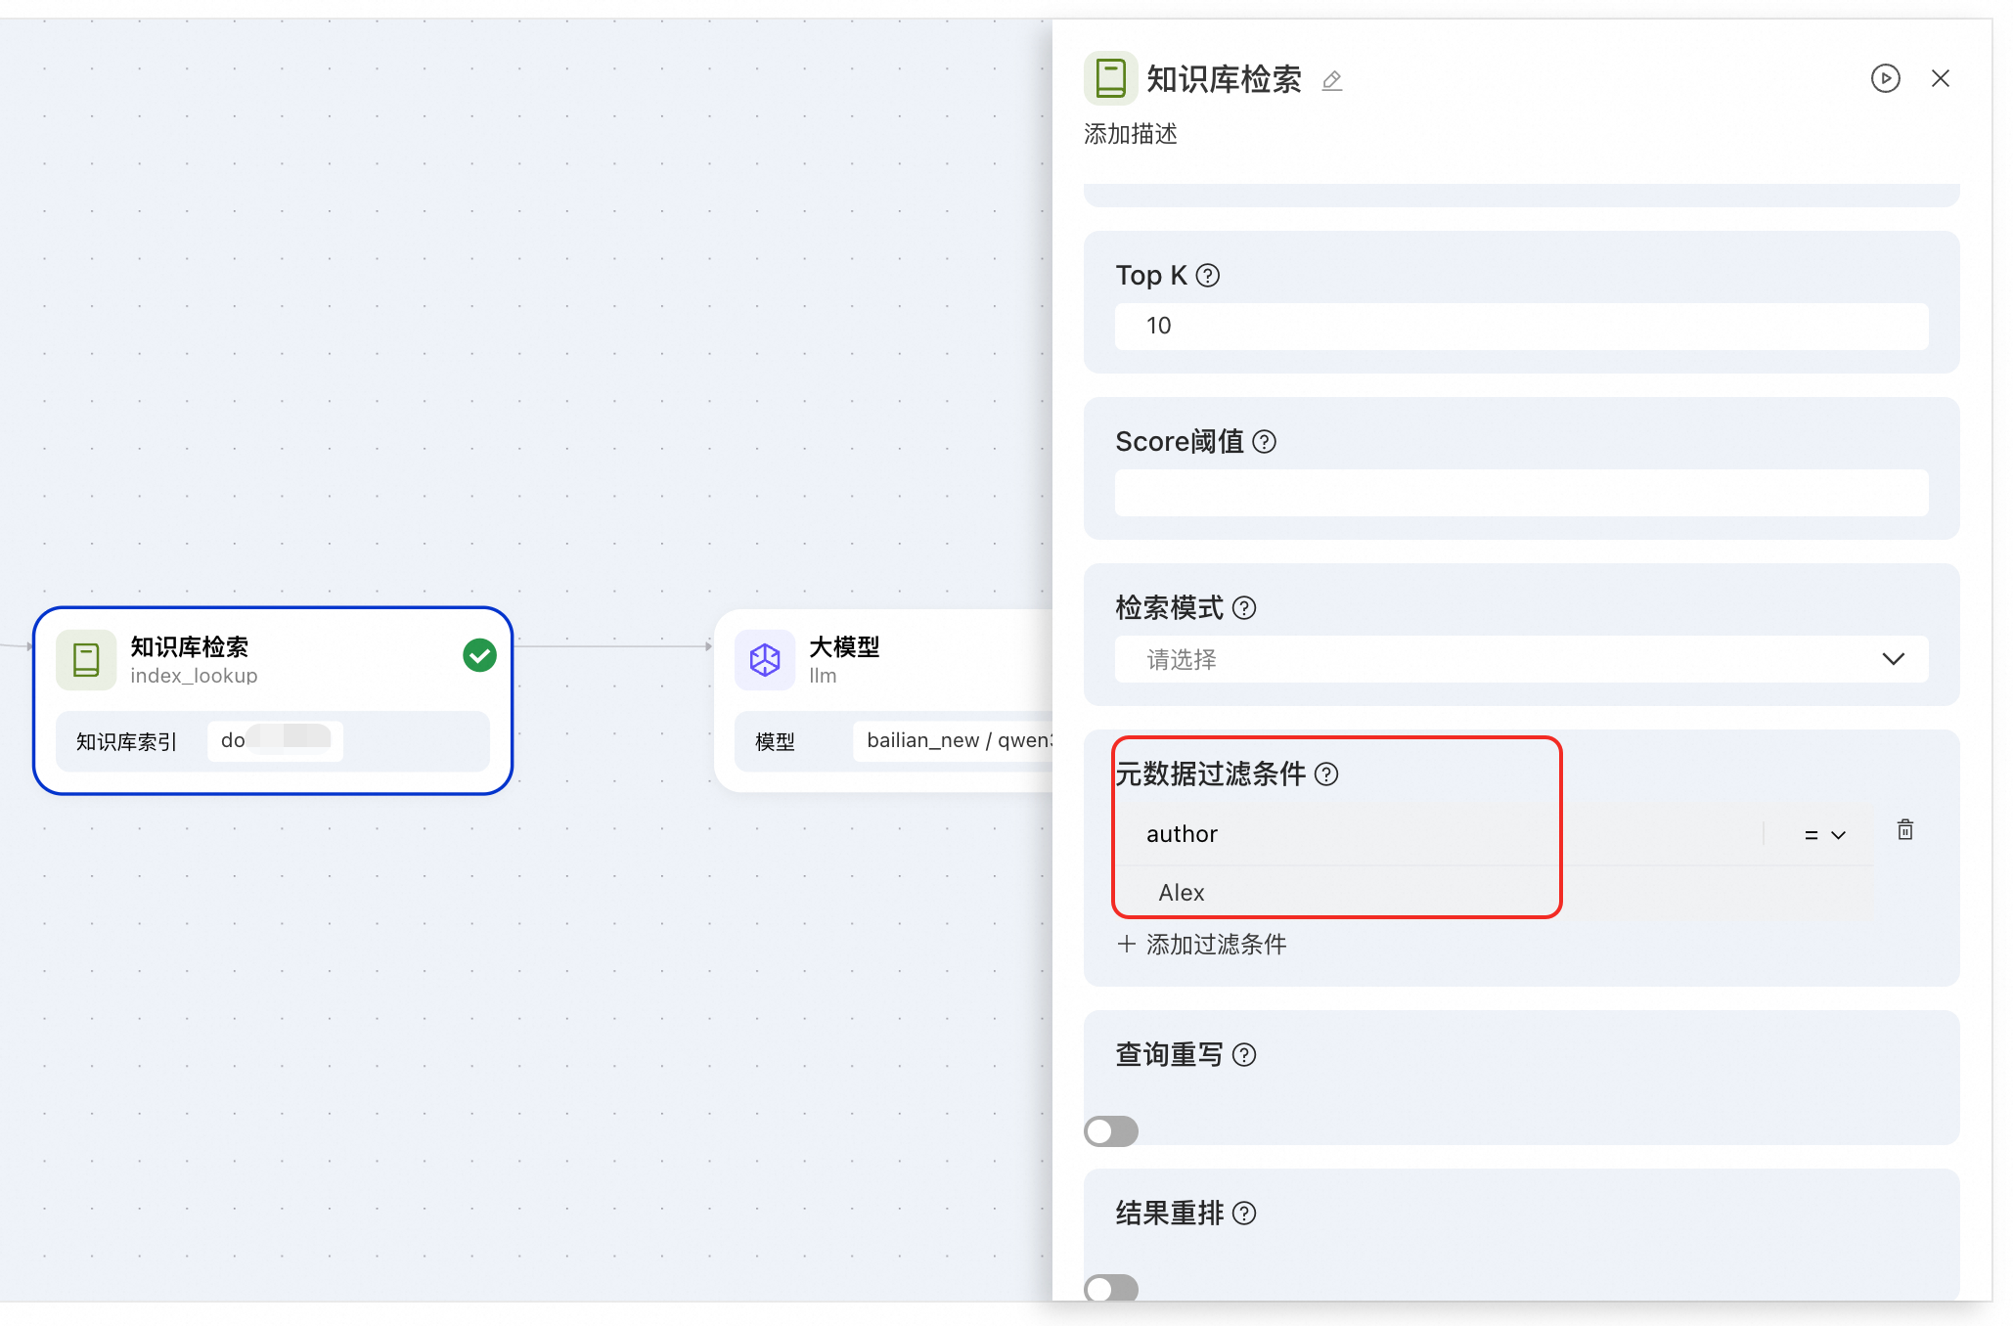Click the Score阈值 input field
The width and height of the screenshot is (2013, 1326).
[x=1521, y=493]
